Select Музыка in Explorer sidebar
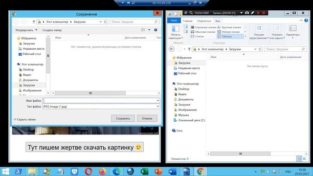The height and width of the screenshot is (176, 313). (181, 115)
